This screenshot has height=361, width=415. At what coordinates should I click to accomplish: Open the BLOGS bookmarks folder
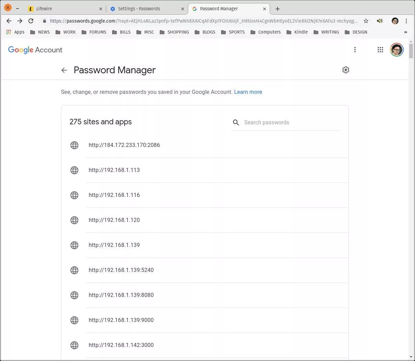[205, 32]
